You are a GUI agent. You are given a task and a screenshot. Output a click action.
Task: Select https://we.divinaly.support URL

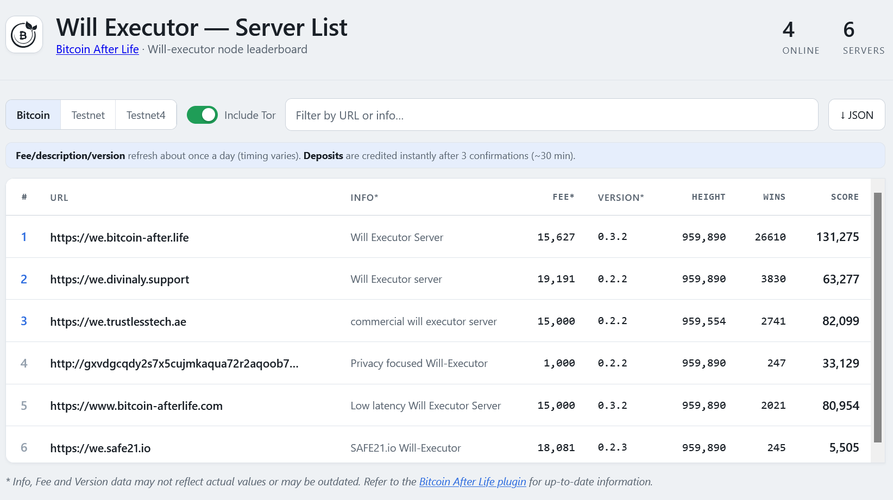tap(120, 280)
